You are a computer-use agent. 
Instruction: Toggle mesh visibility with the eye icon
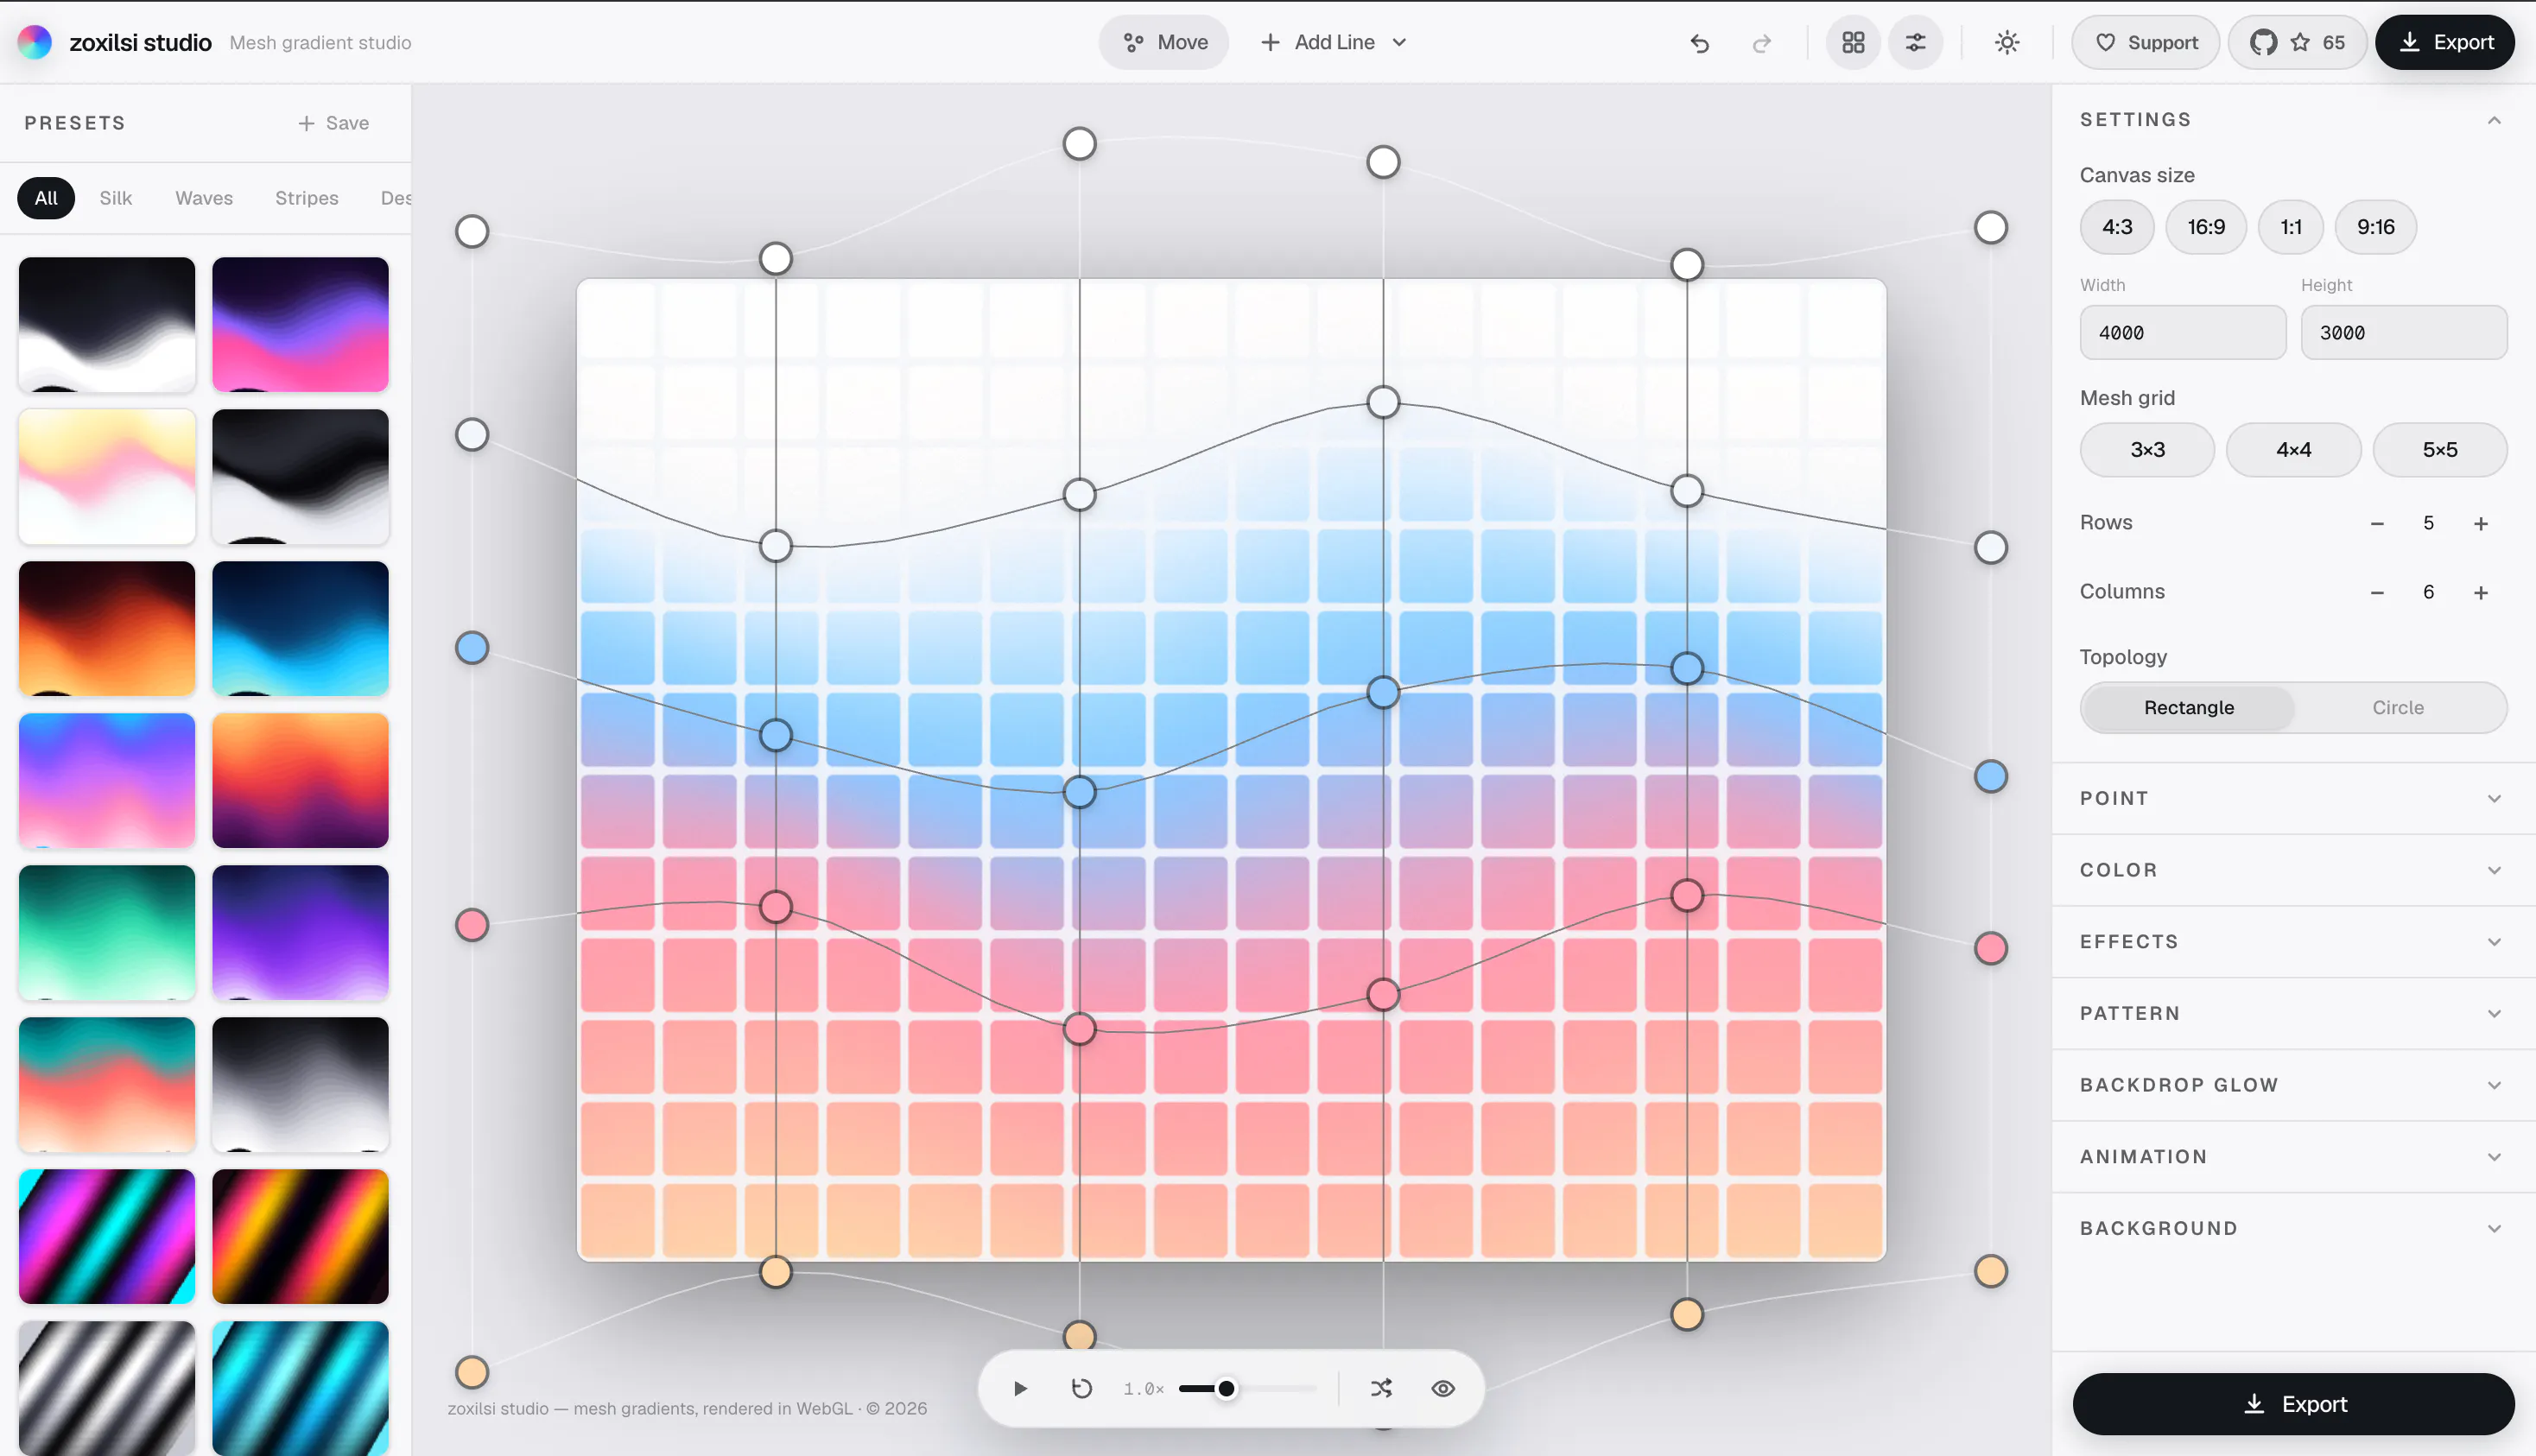(x=1443, y=1388)
